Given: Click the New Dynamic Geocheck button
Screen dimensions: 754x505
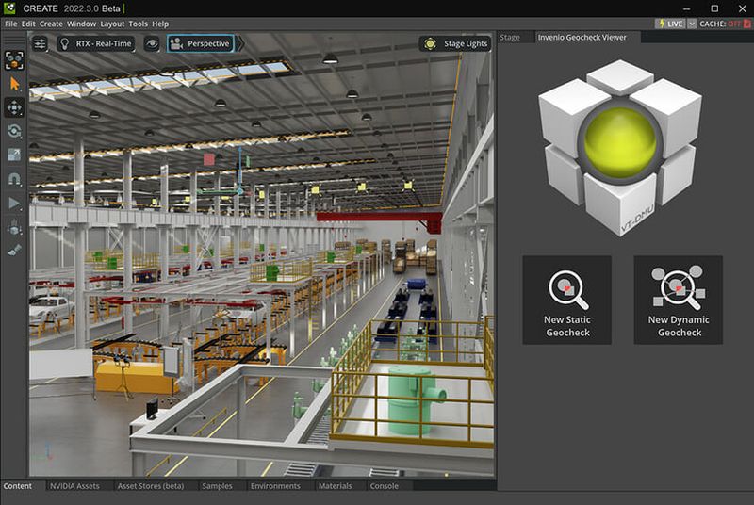Looking at the screenshot, I should tap(678, 300).
